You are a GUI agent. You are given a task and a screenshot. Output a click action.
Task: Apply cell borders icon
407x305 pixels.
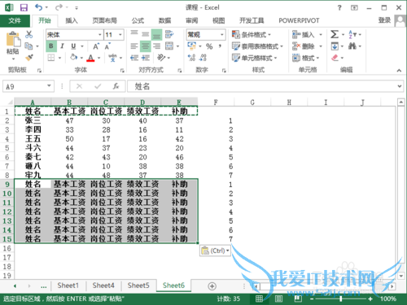pos(51,58)
